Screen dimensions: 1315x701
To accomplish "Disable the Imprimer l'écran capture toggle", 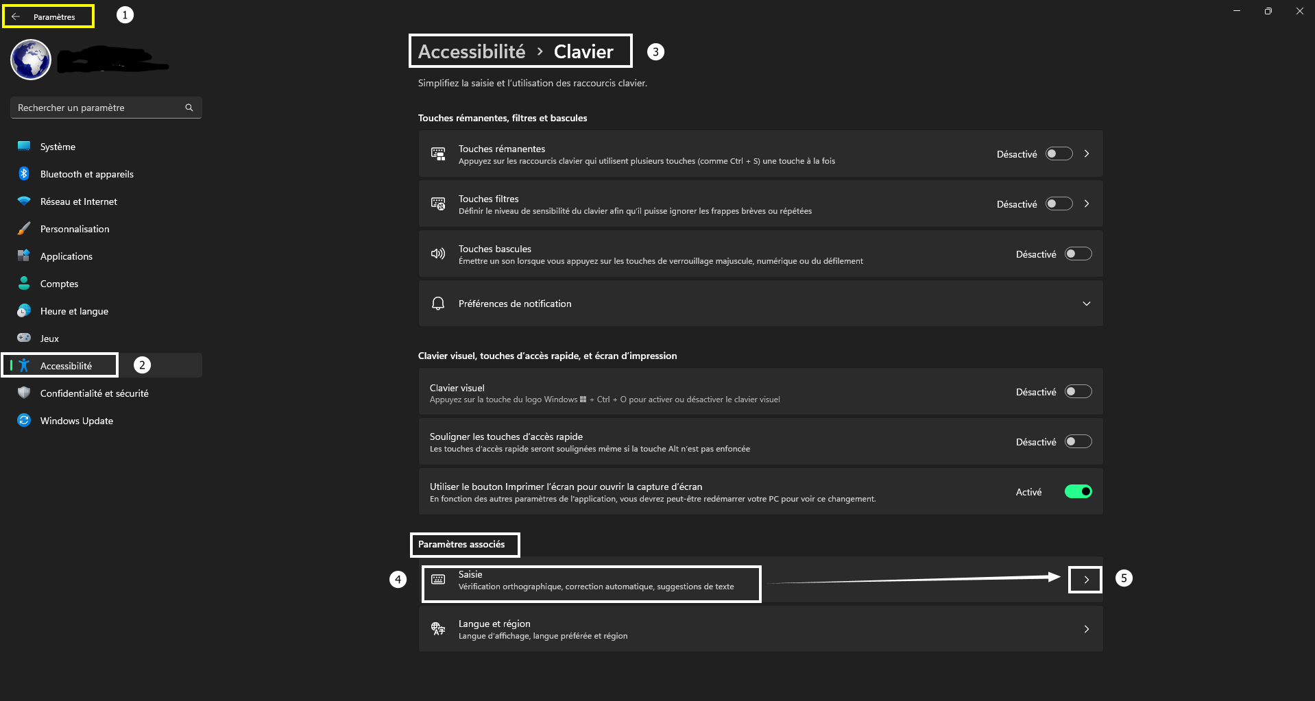I will click(x=1078, y=492).
